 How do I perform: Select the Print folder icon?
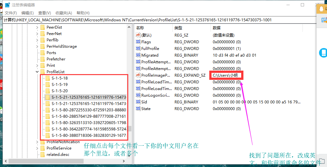[x=42, y=66]
